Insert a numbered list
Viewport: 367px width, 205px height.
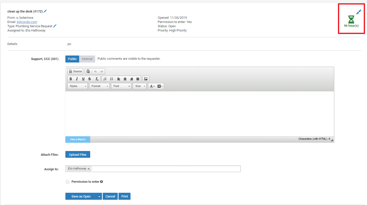105,79
